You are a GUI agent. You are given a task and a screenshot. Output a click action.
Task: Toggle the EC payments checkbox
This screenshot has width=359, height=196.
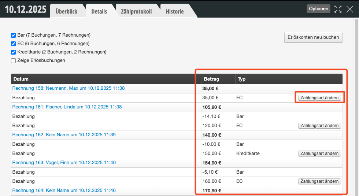click(x=14, y=44)
